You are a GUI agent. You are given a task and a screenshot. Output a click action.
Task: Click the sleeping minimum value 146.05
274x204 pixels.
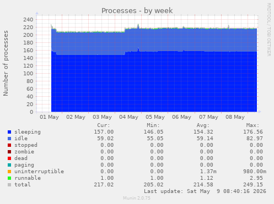(153, 132)
